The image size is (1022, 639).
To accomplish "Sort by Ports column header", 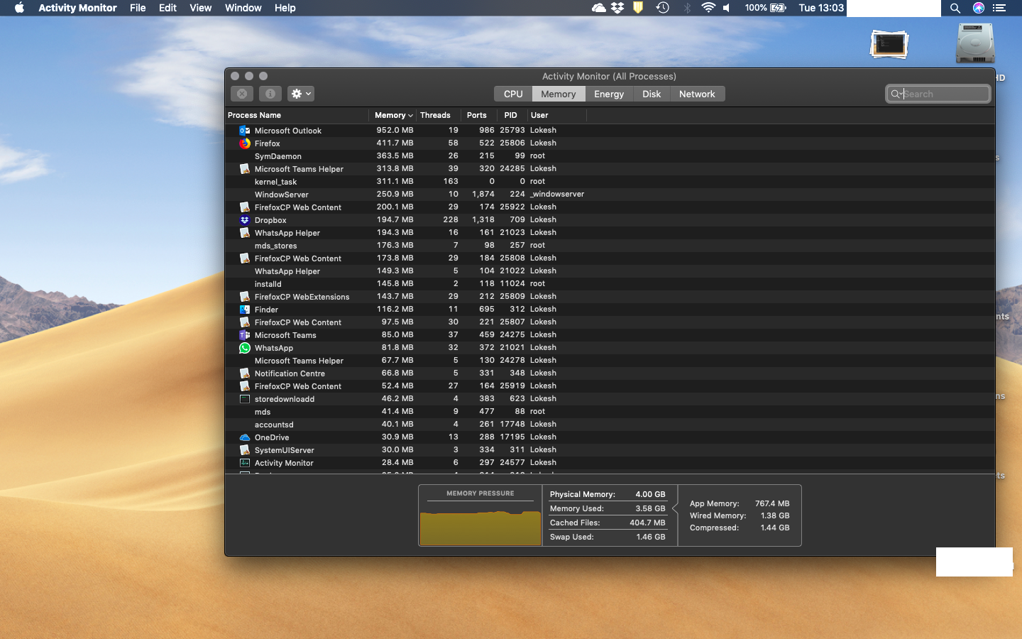I will click(479, 115).
